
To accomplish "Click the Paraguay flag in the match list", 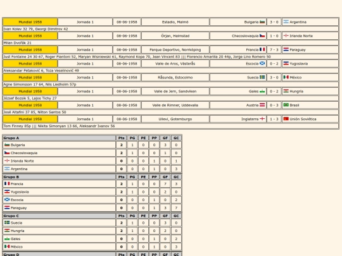I will 286,50.
